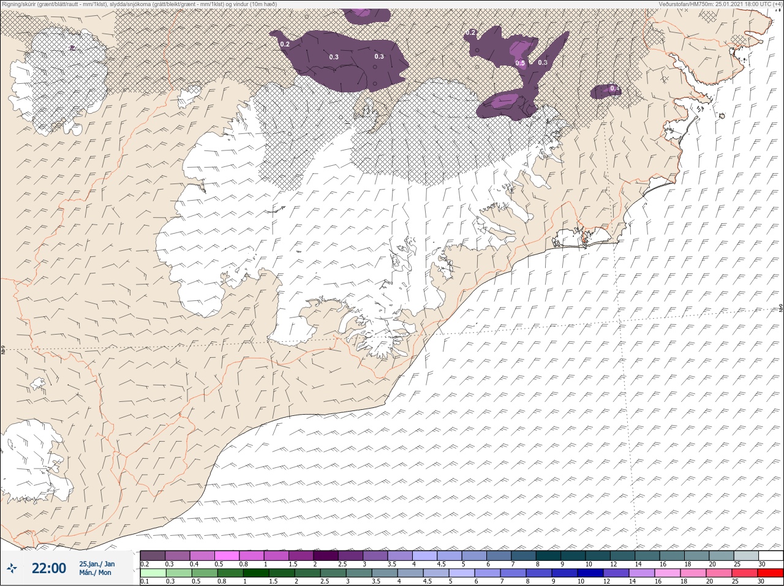784x586 pixels.
Task: Click the "25.jan./ Jan" date label
Action: pos(97,563)
